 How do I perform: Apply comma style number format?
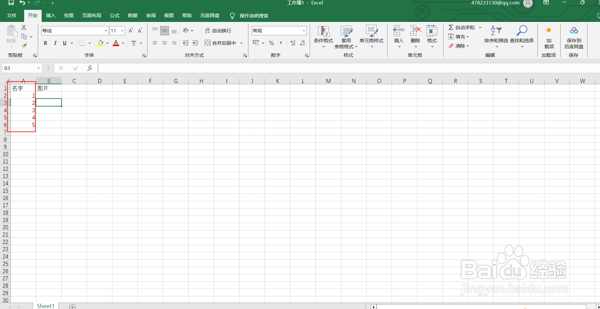click(281, 43)
